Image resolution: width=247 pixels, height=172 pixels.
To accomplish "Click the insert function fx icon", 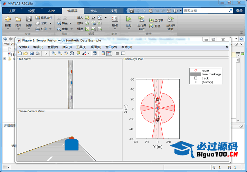I will coord(93,18).
